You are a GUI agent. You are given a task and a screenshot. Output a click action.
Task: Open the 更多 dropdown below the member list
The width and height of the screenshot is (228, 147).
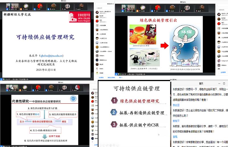tap(121, 77)
